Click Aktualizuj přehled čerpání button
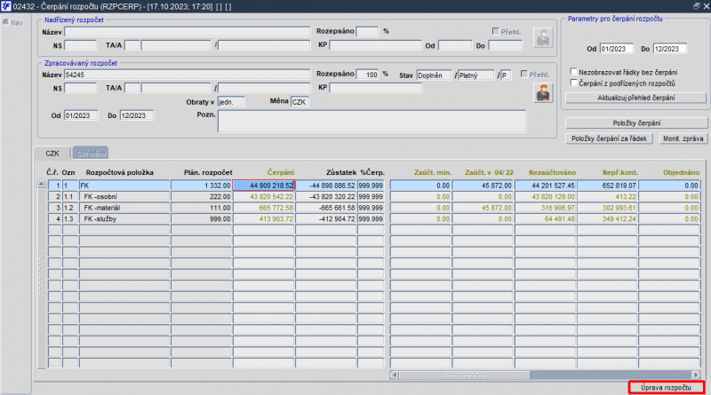Screen dimensions: 711x395 (635, 98)
